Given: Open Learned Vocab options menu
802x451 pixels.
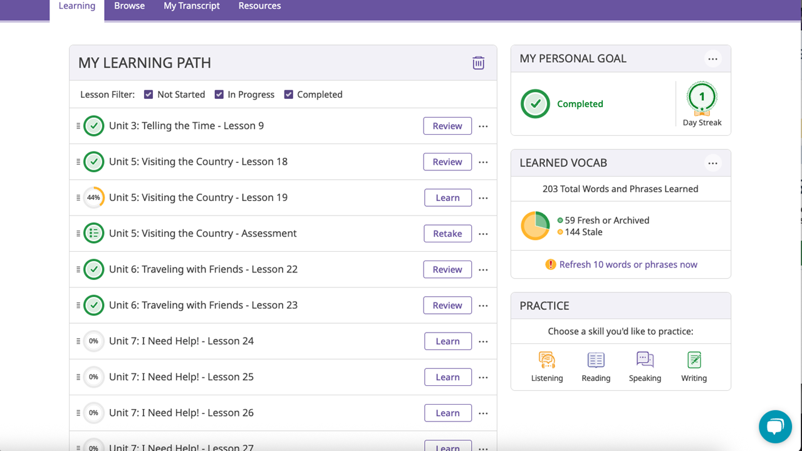Looking at the screenshot, I should [x=712, y=163].
